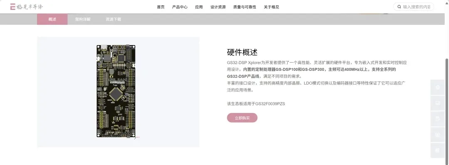
Task: Switch to the 架构详解 tab
Action: [83, 19]
